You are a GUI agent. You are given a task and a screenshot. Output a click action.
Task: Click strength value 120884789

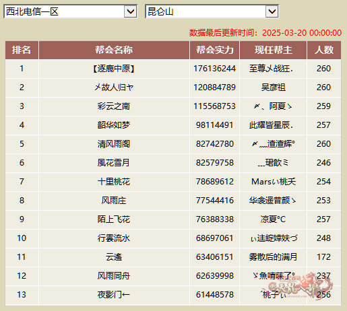point(215,88)
